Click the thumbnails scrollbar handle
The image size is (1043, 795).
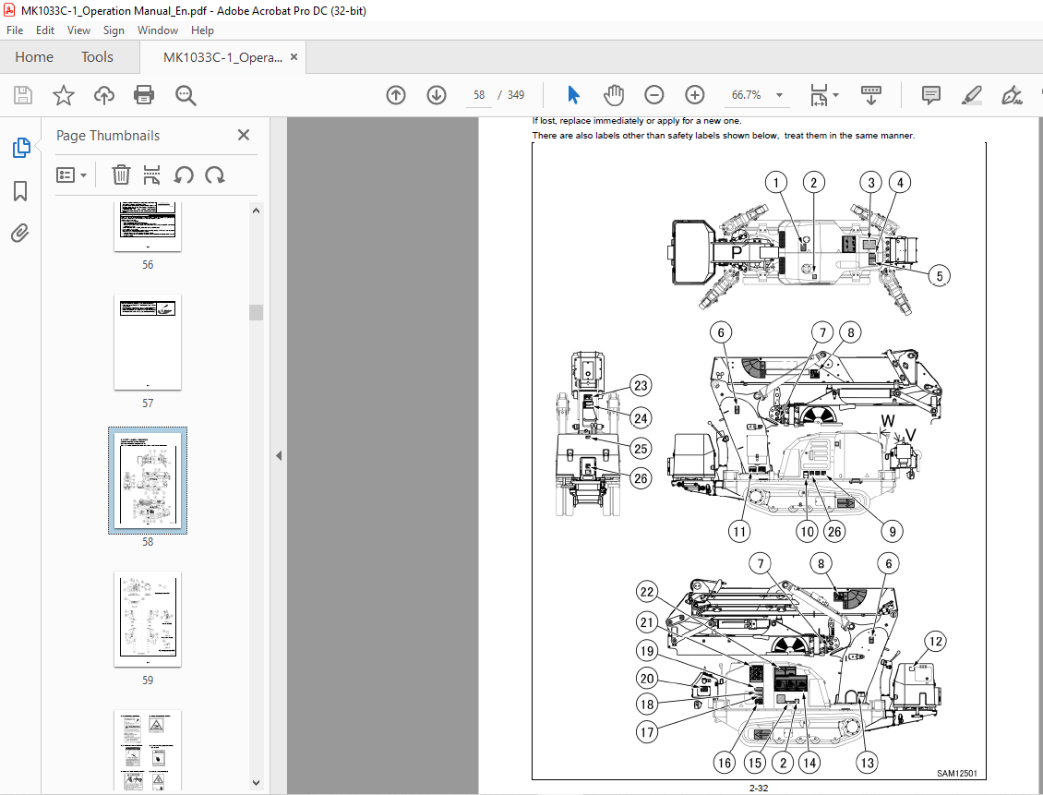(x=256, y=312)
